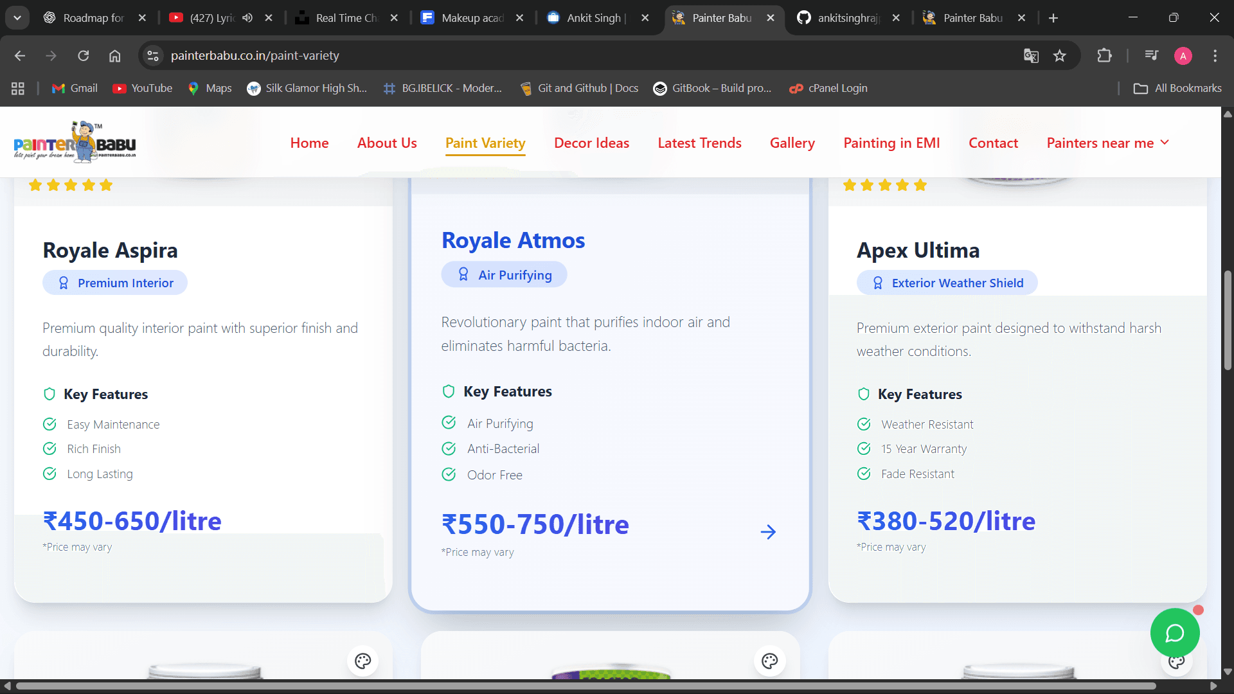
Task: Open the Chrome three-dot menu
Action: (1215, 56)
